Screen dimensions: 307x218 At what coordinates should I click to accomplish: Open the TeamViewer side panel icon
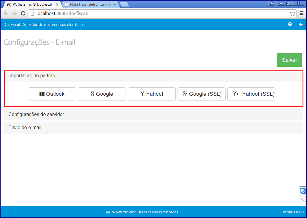303,191
